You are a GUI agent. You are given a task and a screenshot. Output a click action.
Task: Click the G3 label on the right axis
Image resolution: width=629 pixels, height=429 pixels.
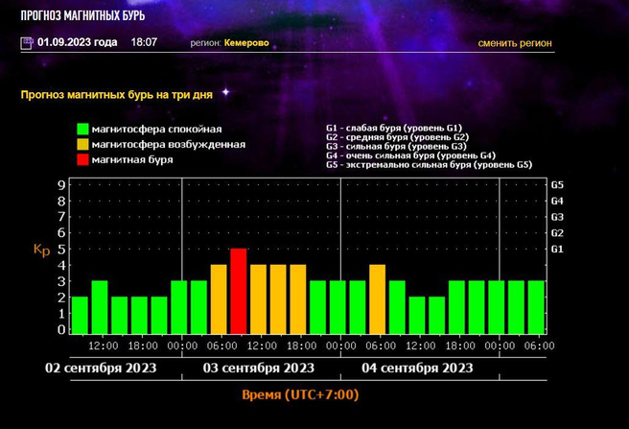557,217
